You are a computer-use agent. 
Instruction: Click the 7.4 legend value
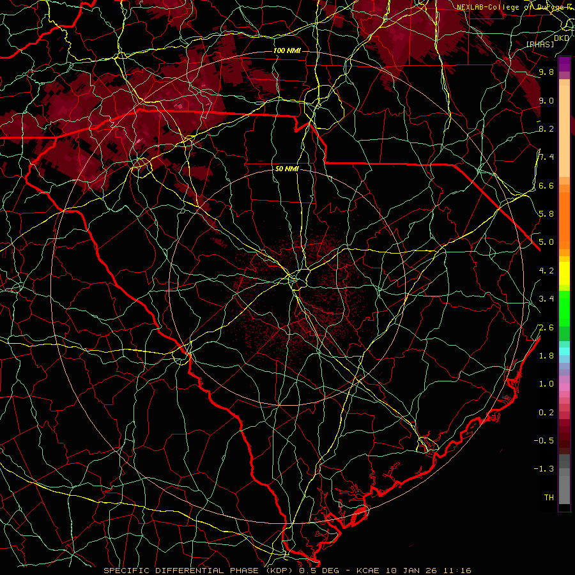click(546, 157)
